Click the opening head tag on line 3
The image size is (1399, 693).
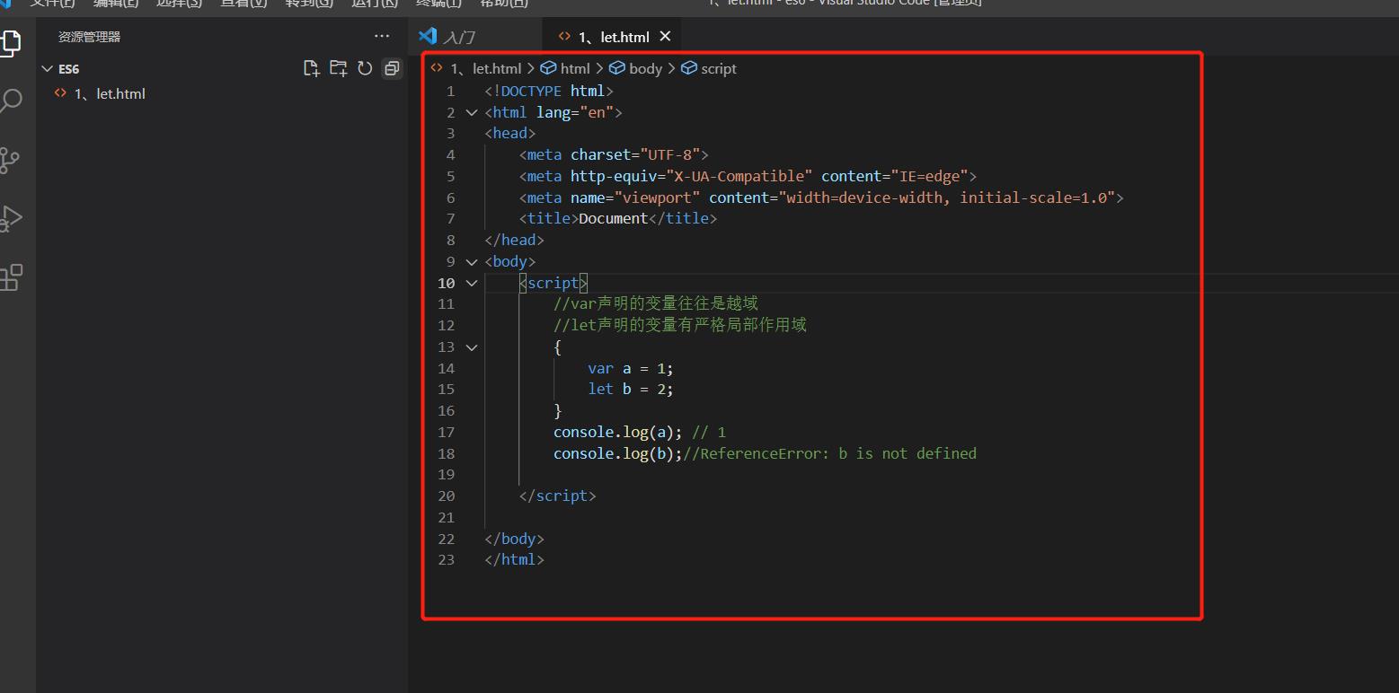pos(510,133)
